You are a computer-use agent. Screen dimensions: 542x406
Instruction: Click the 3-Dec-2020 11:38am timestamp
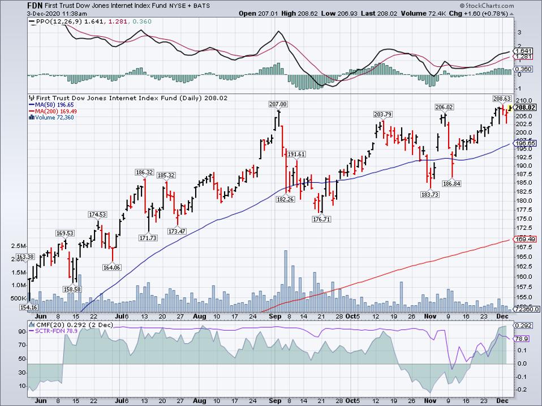click(x=57, y=14)
